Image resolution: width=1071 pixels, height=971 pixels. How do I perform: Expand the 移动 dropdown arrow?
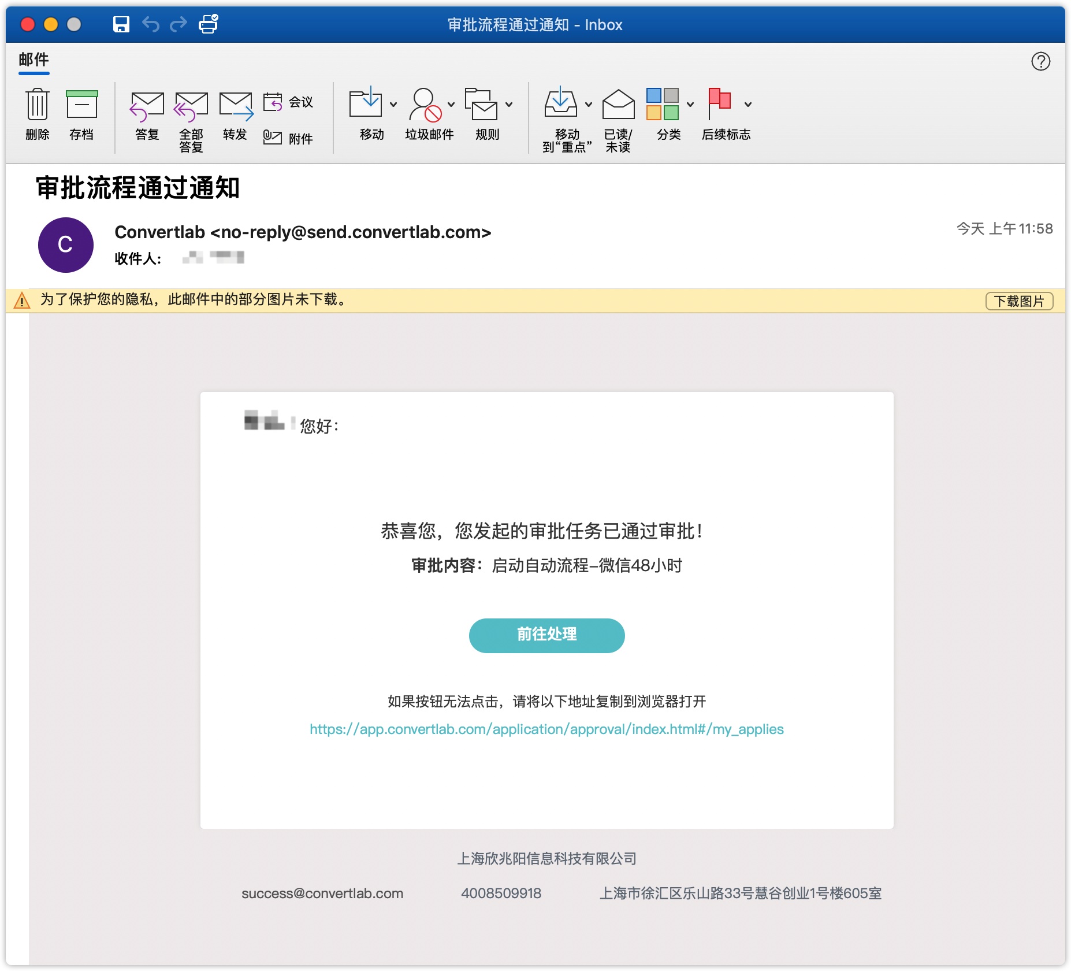tap(393, 105)
